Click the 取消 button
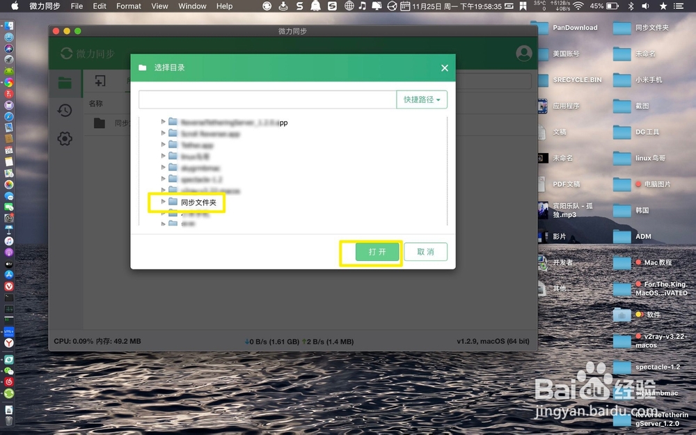This screenshot has width=696, height=435. point(425,252)
